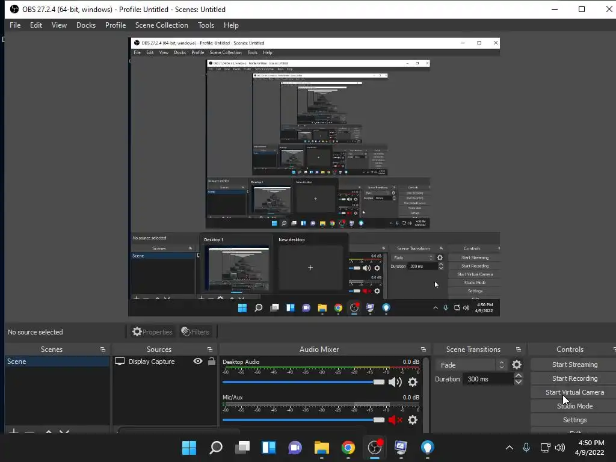Viewport: 616px width, 462px height.
Task: Open the File menu
Action: click(15, 25)
